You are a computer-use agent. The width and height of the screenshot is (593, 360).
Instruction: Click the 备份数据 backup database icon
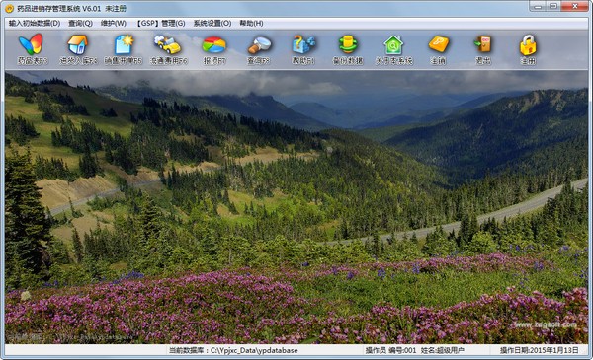pyautogui.click(x=348, y=49)
